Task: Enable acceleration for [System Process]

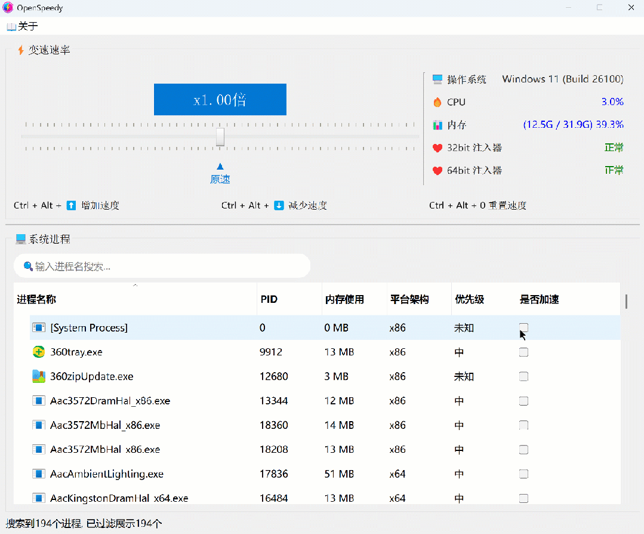Action: 523,328
